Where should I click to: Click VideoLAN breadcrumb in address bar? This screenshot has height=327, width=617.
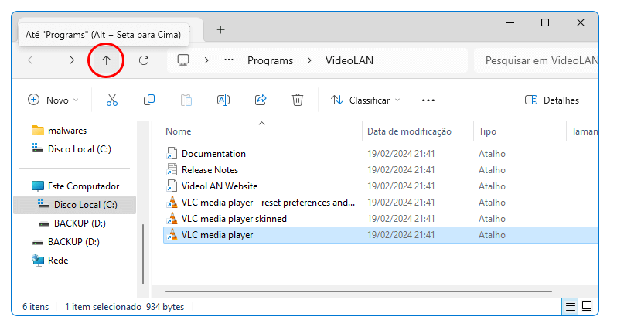coord(349,60)
